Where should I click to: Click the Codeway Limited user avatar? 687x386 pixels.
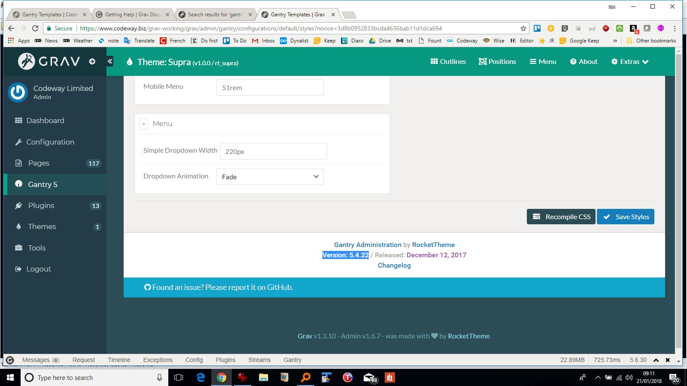[18, 92]
